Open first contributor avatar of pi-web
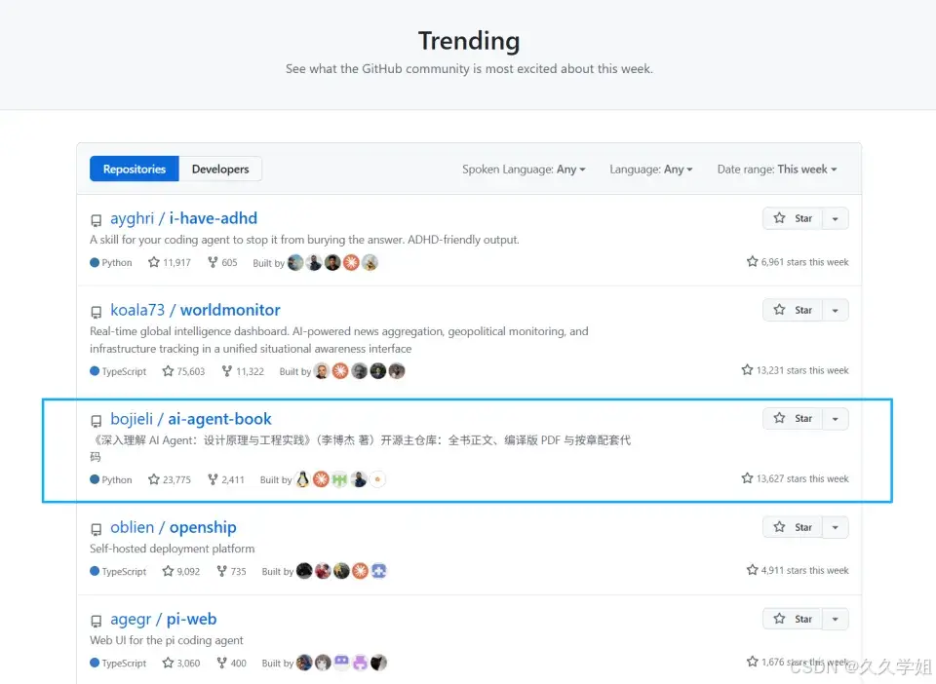Screen dimensions: 936x684 (x=304, y=663)
